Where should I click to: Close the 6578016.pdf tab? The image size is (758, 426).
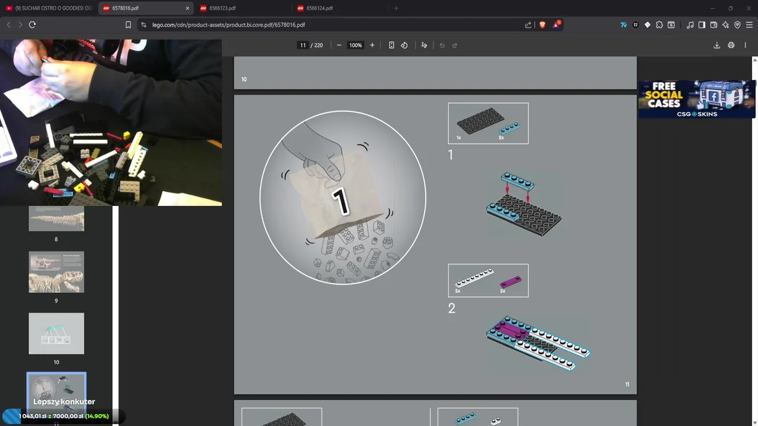[x=187, y=8]
